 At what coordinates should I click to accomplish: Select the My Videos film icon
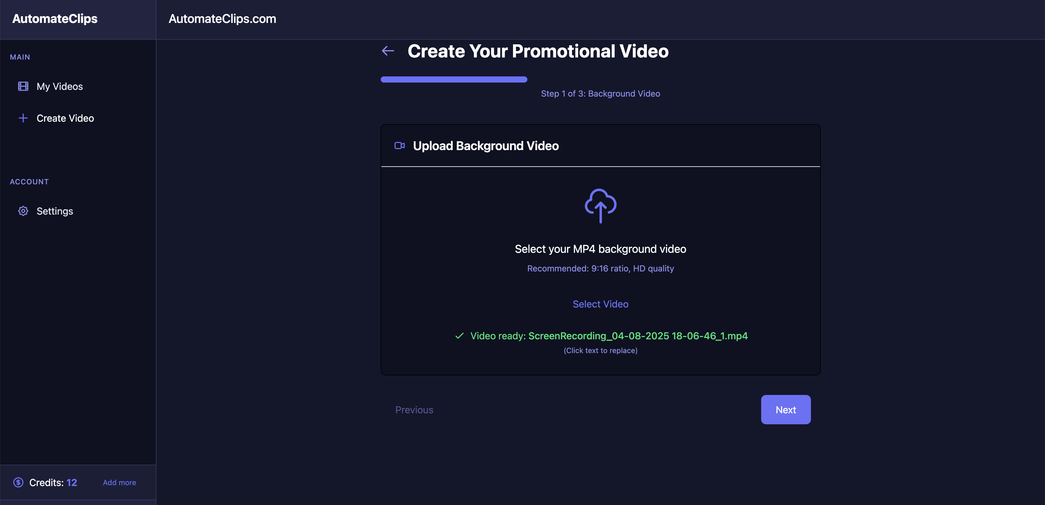click(23, 86)
